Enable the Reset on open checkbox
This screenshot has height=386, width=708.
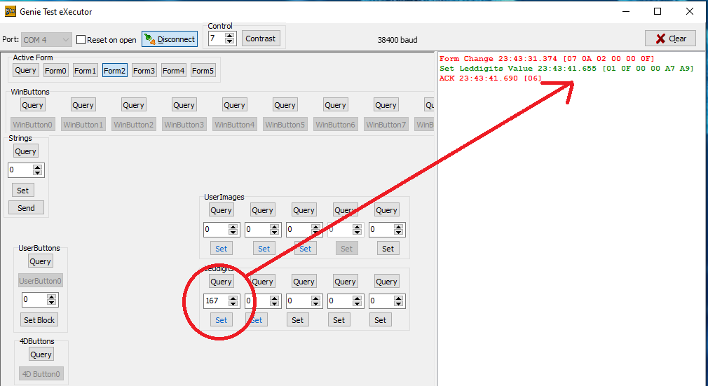(81, 40)
